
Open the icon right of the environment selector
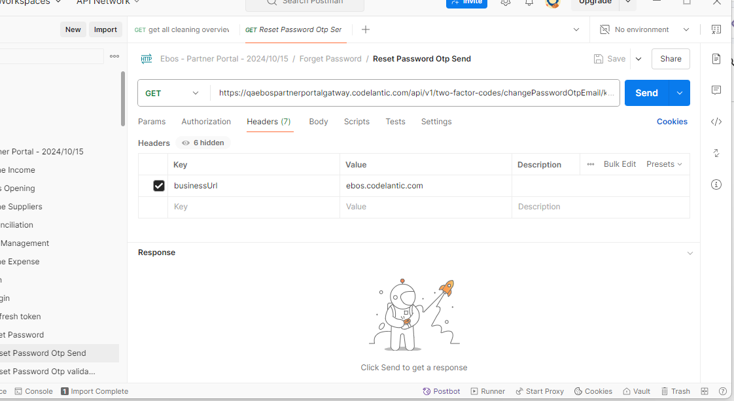(x=716, y=29)
